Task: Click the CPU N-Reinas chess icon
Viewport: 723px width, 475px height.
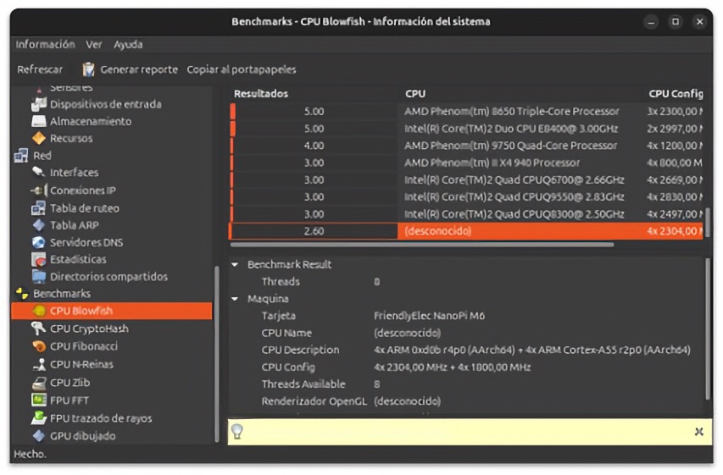Action: point(39,364)
